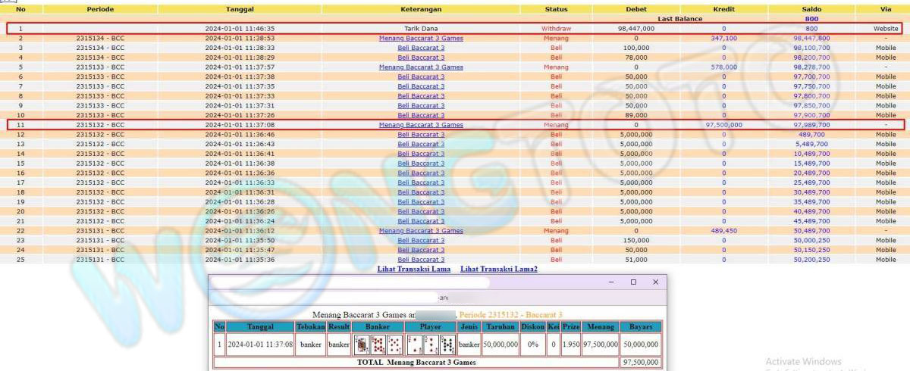Click the player's third card image
This screenshot has width=910, height=371.
(447, 344)
